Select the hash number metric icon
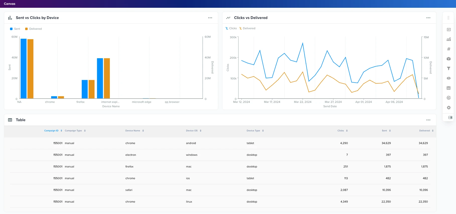The height and width of the screenshot is (214, 456). [449, 49]
